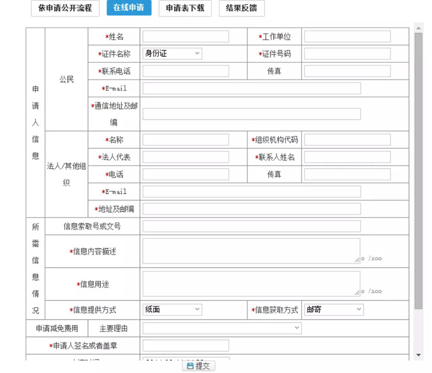This screenshot has height=373, width=432.
Task: Expand the 信息获取方式 dropdown showing 邮寄
Action: [x=334, y=310]
